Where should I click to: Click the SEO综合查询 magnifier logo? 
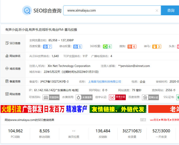coord(27,11)
